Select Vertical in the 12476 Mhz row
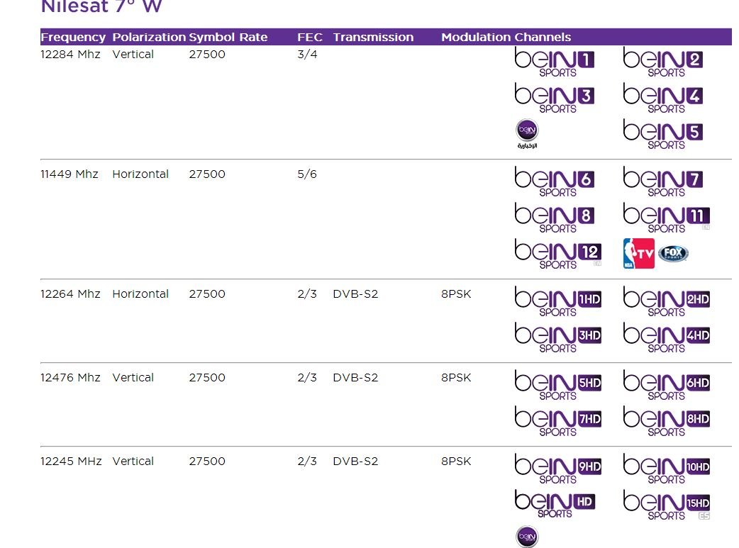The image size is (739, 548). point(133,377)
